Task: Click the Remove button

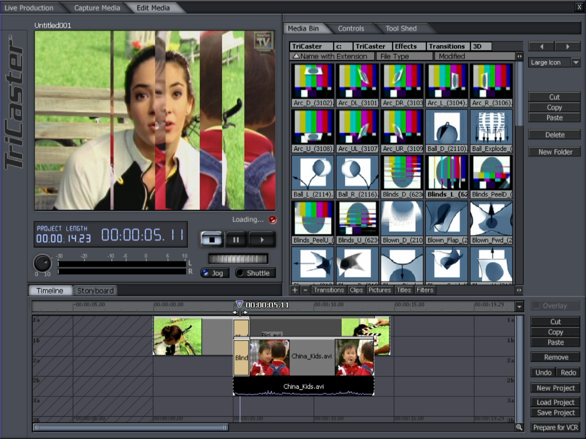Action: click(x=555, y=357)
